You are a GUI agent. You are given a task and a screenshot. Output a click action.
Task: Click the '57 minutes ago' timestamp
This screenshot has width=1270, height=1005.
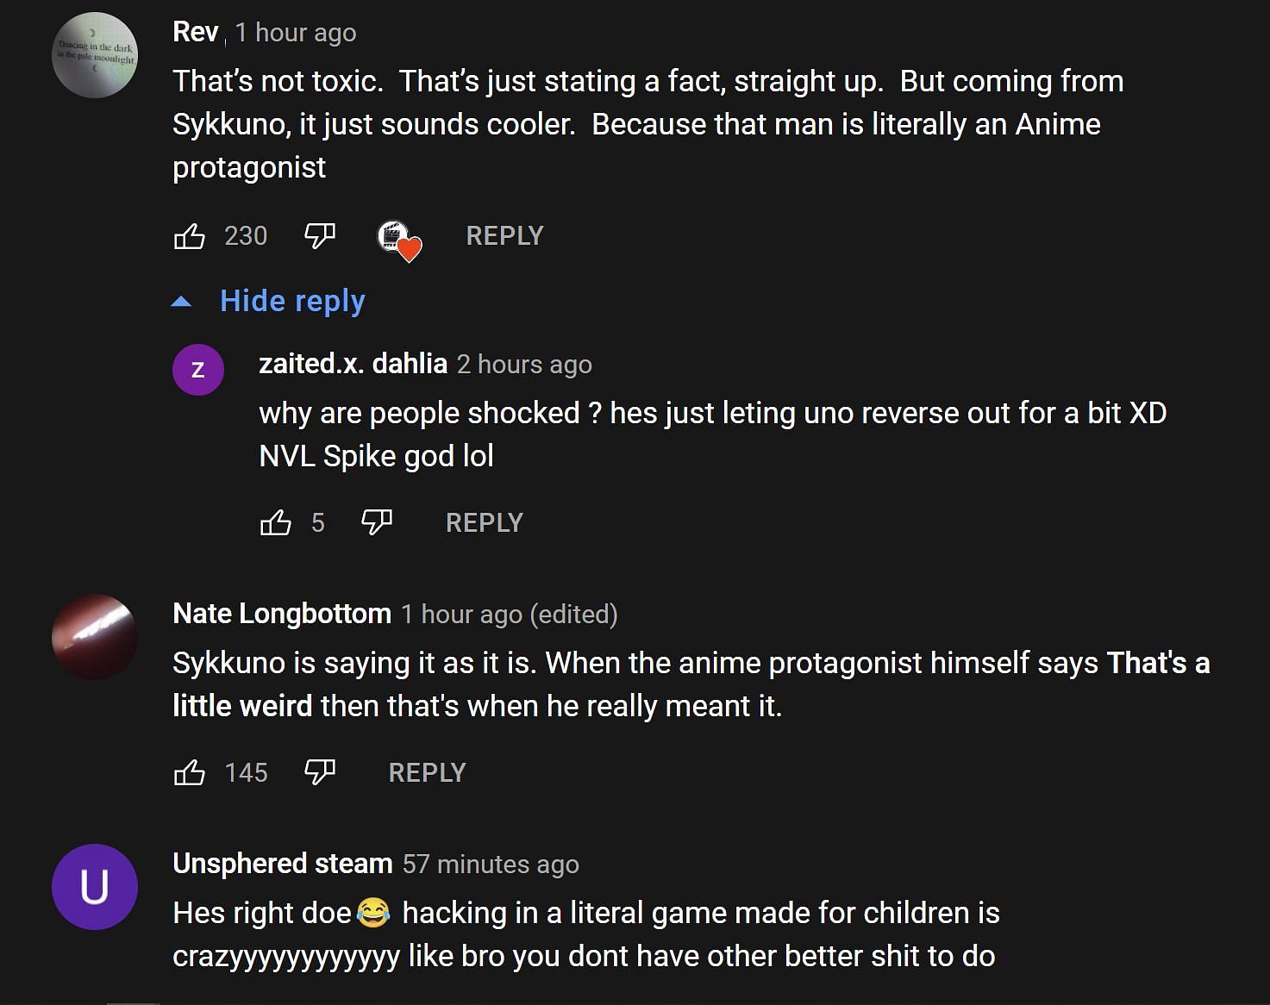coord(491,864)
